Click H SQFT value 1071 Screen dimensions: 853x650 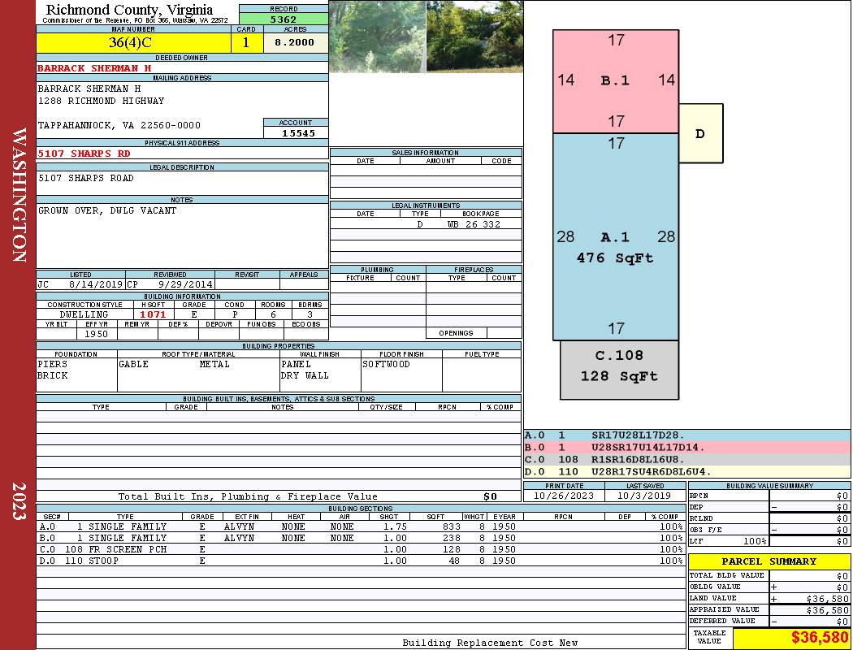153,314
